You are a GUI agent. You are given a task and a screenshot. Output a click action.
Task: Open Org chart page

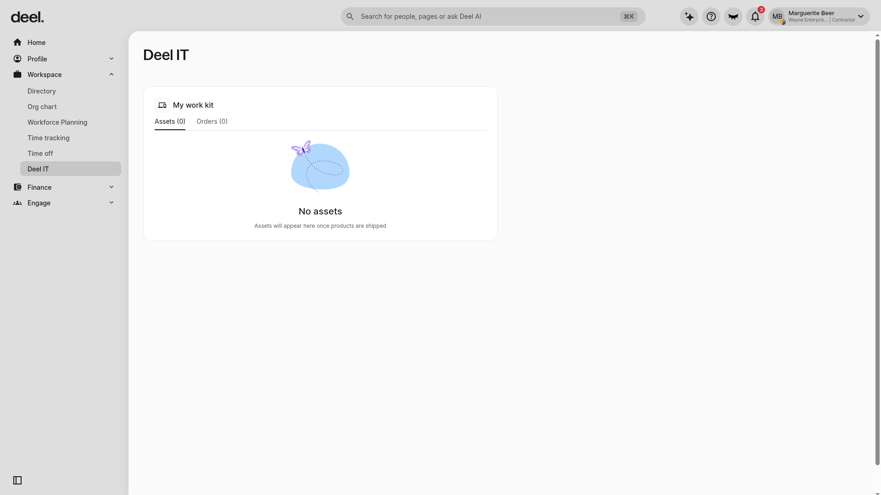[70, 107]
